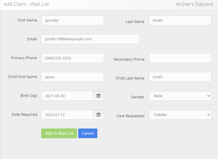
Task: Click the Birth Day date text field
Action: (67, 96)
